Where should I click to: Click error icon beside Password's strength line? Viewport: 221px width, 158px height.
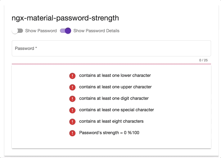point(72,133)
